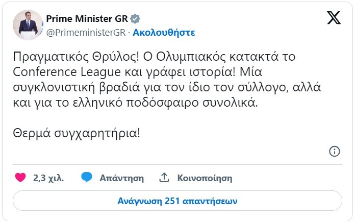Screen dimensions: 355x223
Task: Click the Κοινοποίηση share label
Action: tap(205, 179)
